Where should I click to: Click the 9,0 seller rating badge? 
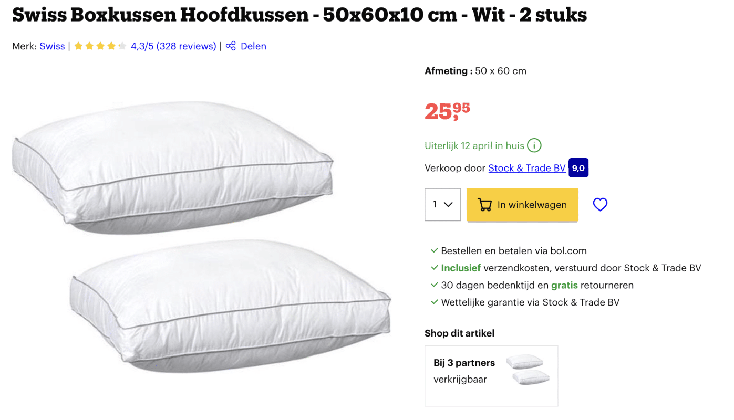578,168
